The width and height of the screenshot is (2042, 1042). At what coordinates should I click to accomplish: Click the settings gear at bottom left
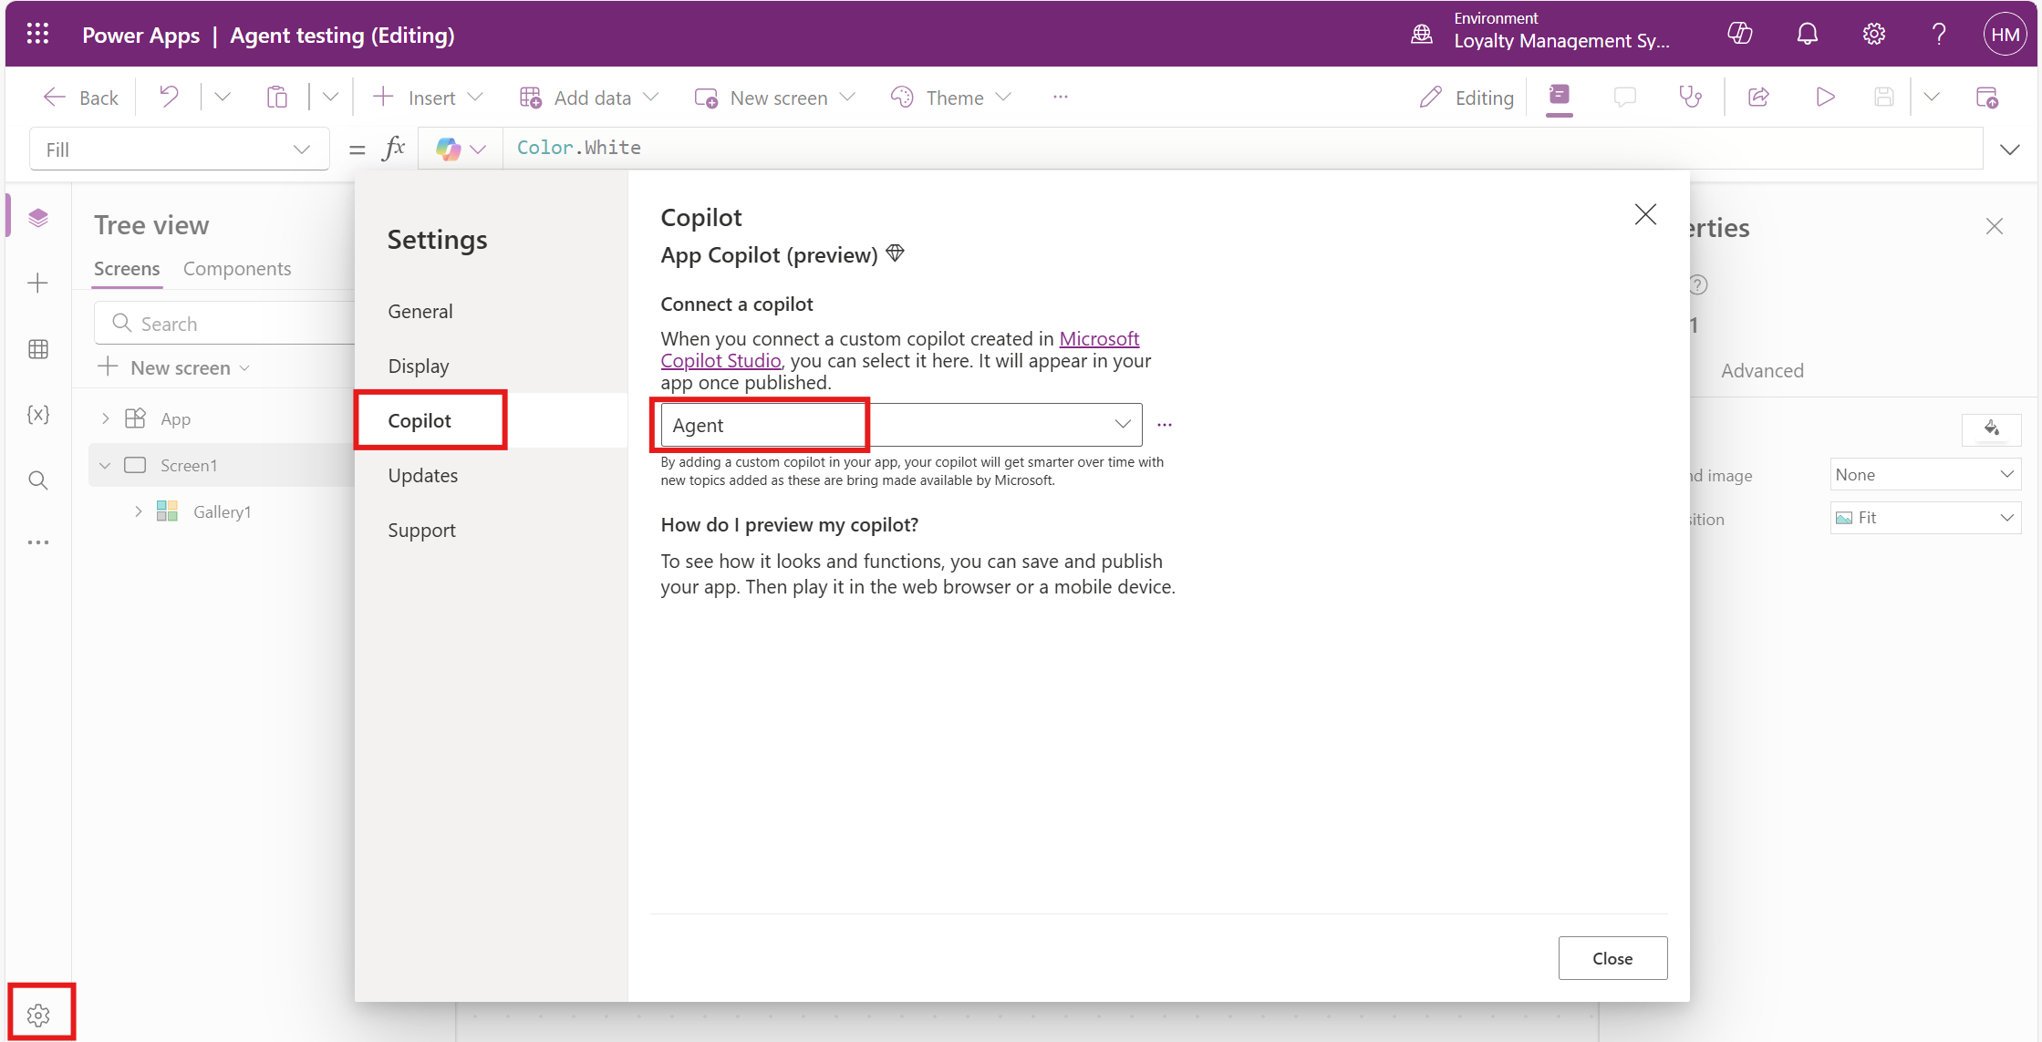coord(38,1015)
